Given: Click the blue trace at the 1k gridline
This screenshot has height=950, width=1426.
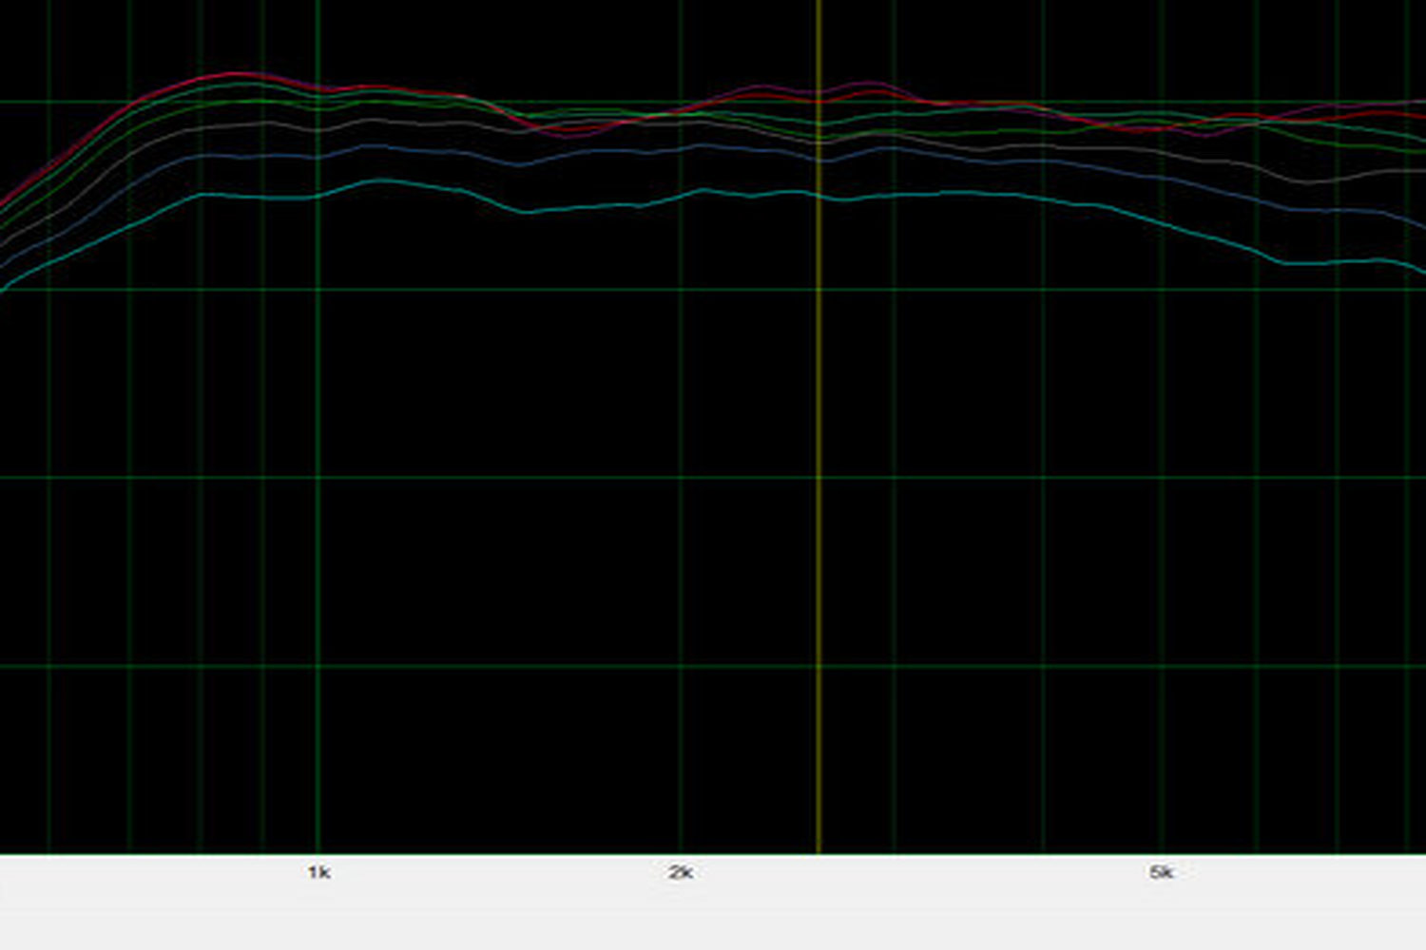Looking at the screenshot, I should [318, 157].
